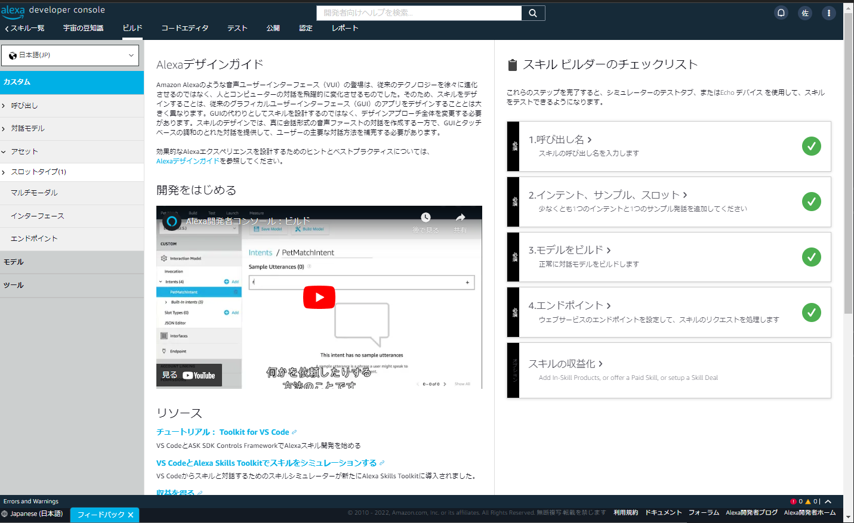Play the Alexa開発者コンソール YouTube video
Image resolution: width=854 pixels, height=523 pixels.
[x=319, y=297]
